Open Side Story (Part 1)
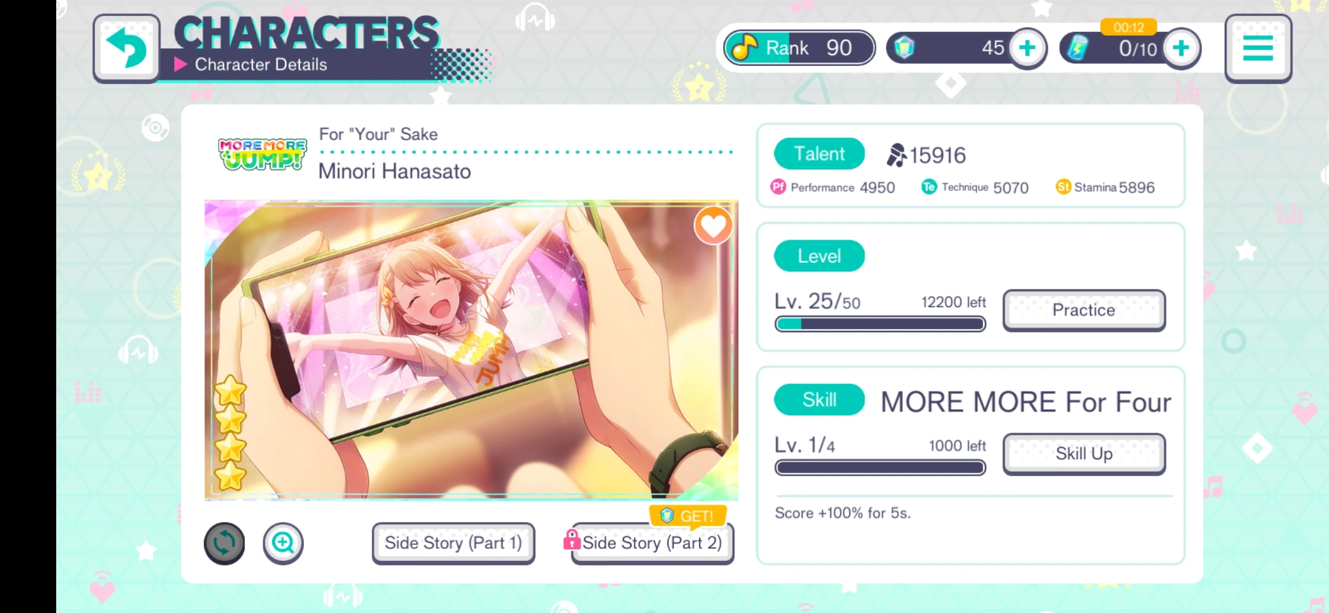 (x=453, y=543)
